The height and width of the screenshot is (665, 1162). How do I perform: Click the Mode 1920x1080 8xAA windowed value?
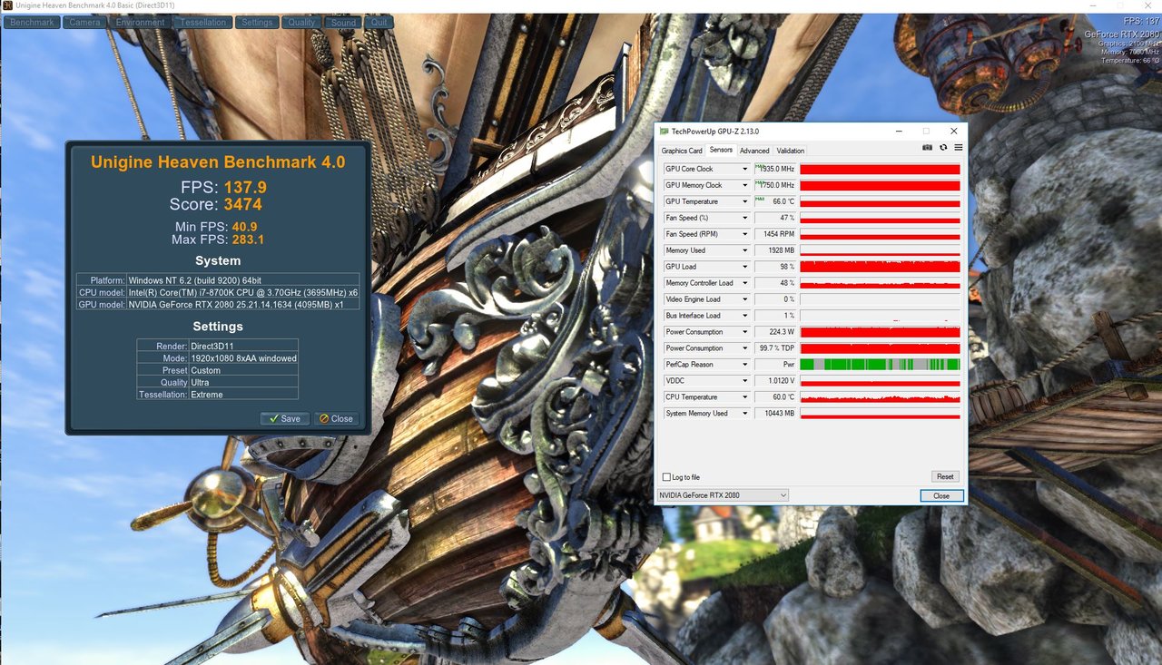[243, 358]
